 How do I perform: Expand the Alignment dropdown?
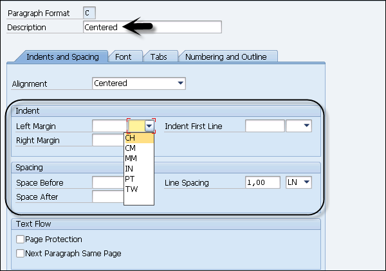[x=180, y=83]
